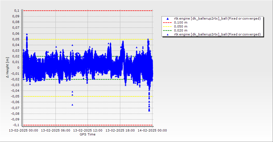273x142 pixels.
Task: Select the 13-02-2025 06:00 time label
Action: 55,130
